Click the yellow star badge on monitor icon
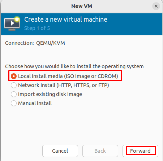Screen dimensions: 163x161 (17, 19)
